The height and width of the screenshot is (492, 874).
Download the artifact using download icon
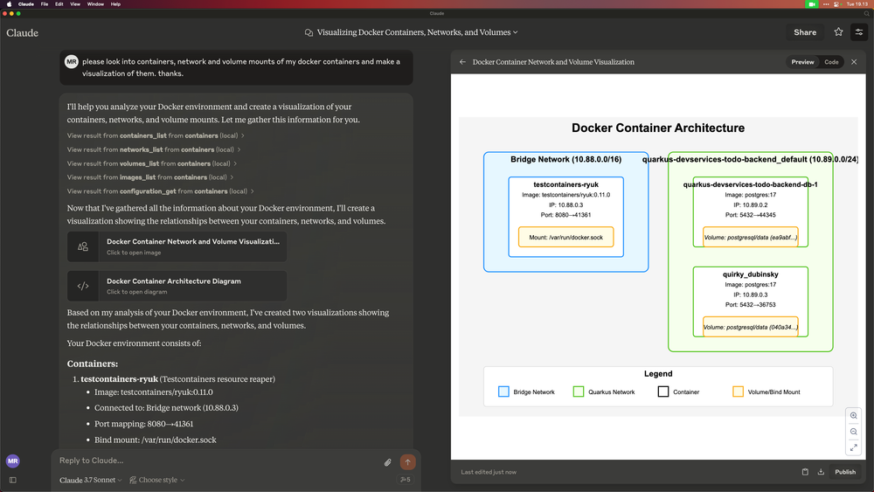pyautogui.click(x=821, y=472)
